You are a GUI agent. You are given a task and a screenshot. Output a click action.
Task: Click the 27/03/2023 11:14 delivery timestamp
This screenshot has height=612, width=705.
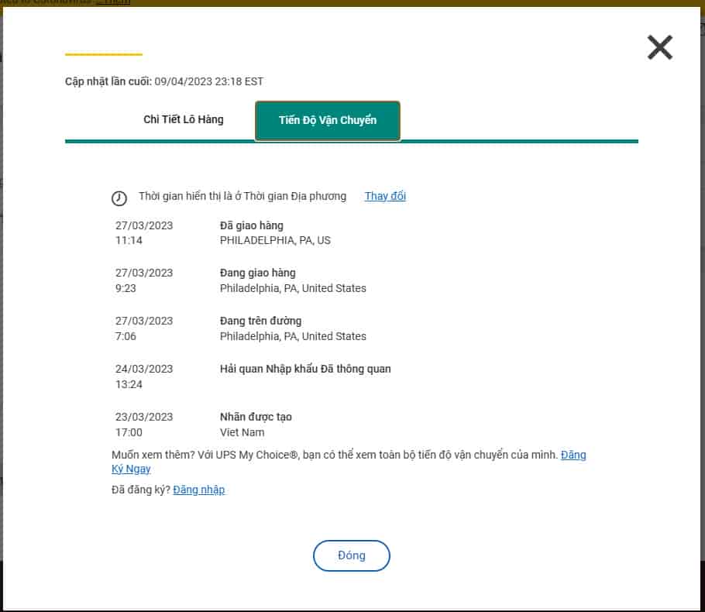[144, 233]
